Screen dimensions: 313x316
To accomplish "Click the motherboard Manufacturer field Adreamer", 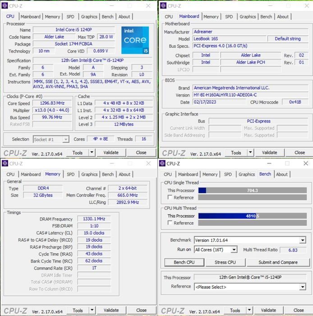I will [250, 32].
